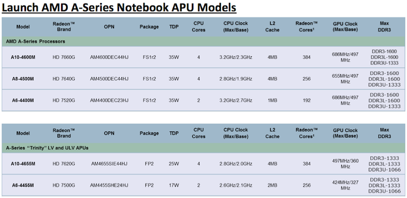The height and width of the screenshot is (198, 407).
Task: Click CPU cores value 2 in A6-4400M row
Action: (198, 101)
